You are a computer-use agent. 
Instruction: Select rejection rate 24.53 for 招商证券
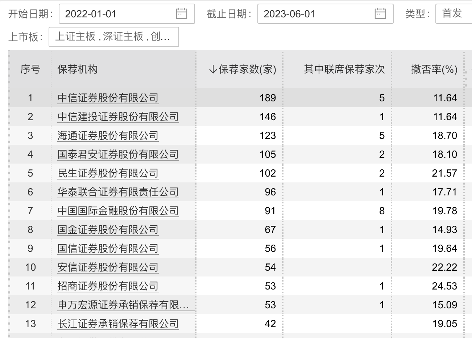point(445,286)
